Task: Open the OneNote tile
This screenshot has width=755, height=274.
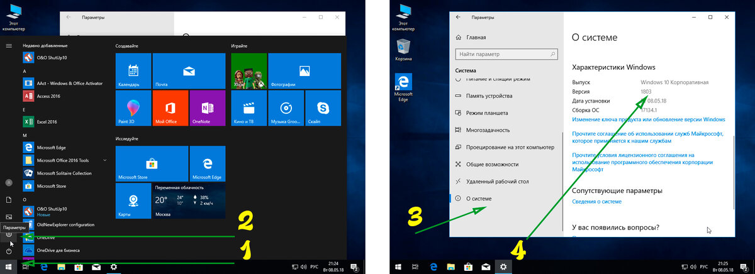Action: click(208, 108)
